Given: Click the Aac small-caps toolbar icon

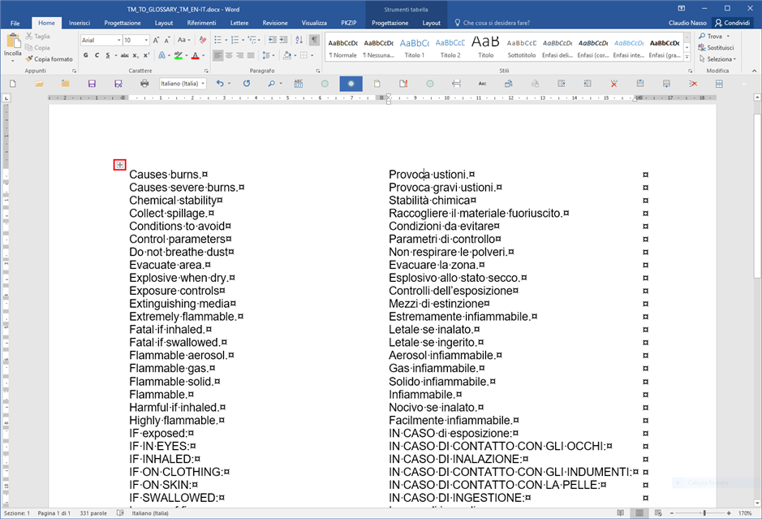Looking at the screenshot, I should 482,84.
